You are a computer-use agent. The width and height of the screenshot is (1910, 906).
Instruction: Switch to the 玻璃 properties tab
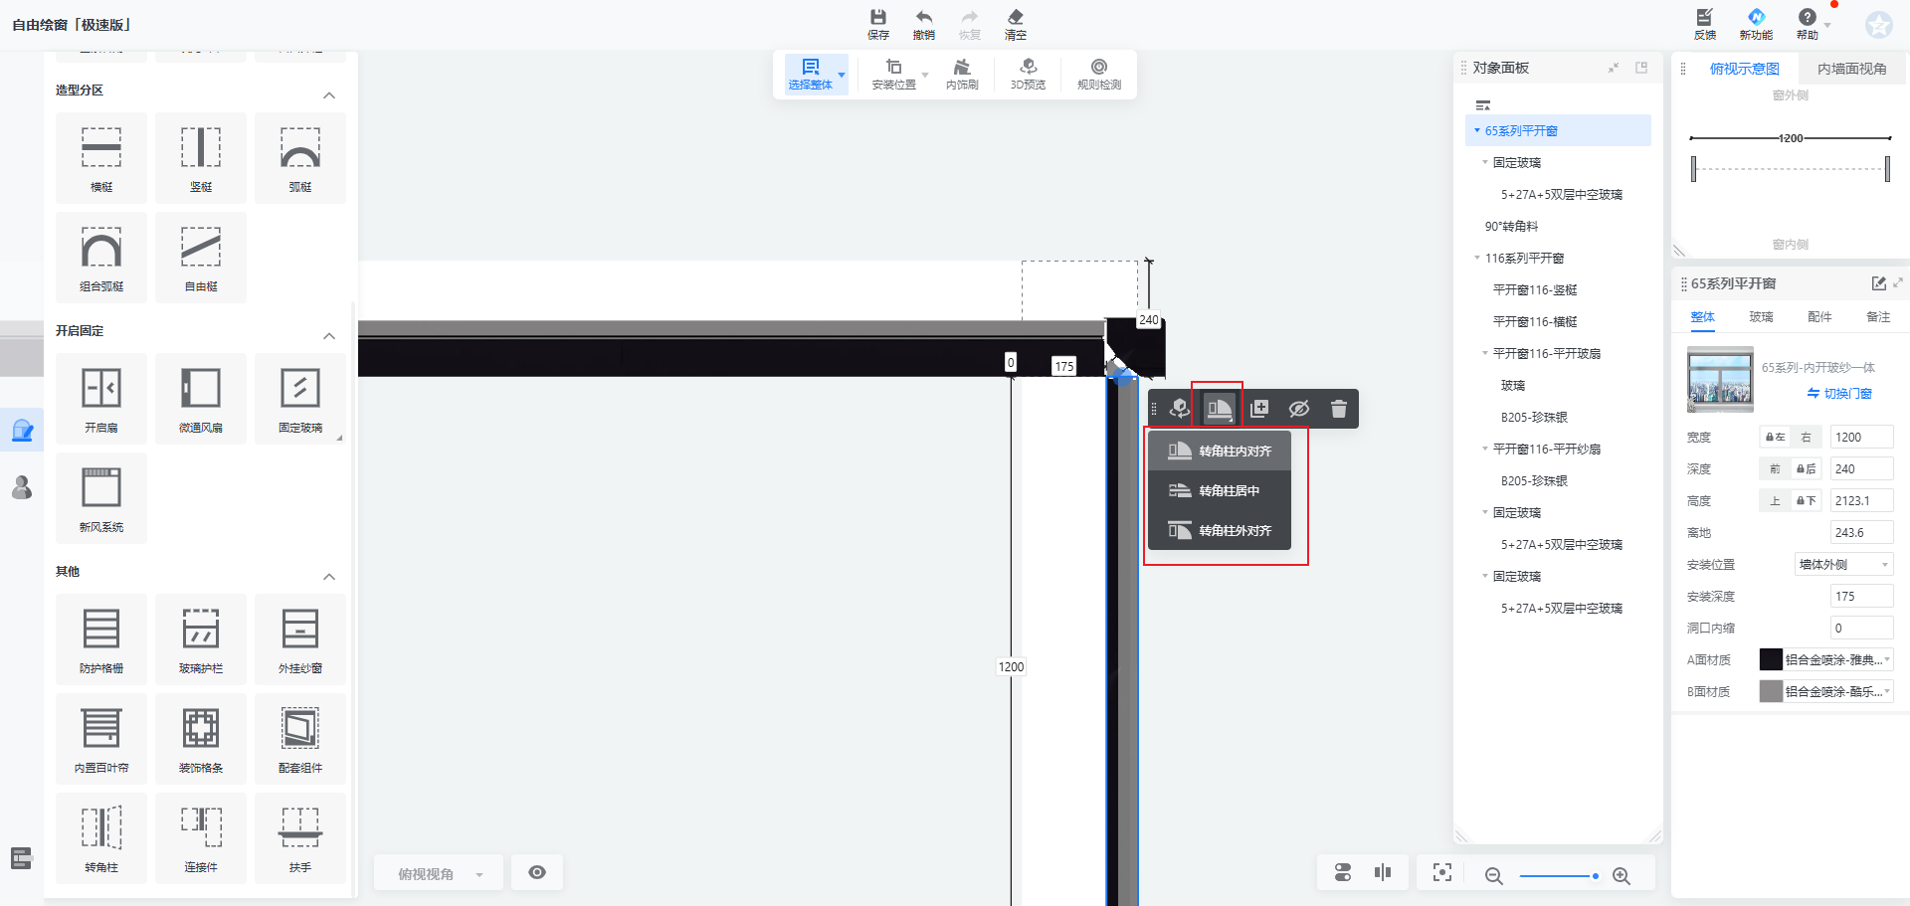click(1761, 317)
